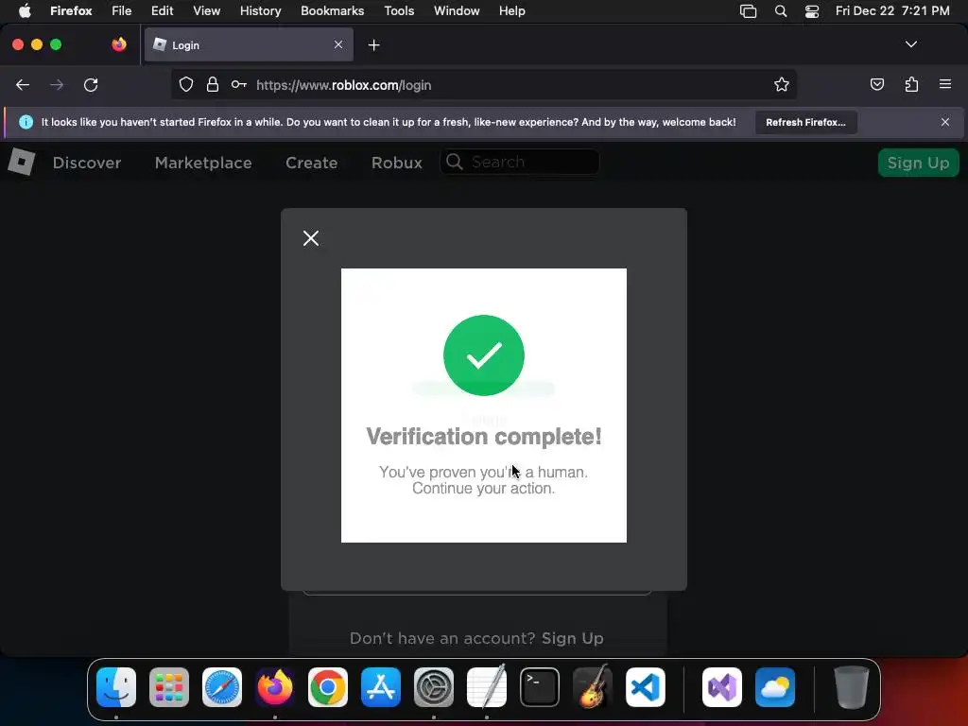Open the Create link
Screen dimensions: 968x726
click(x=311, y=163)
